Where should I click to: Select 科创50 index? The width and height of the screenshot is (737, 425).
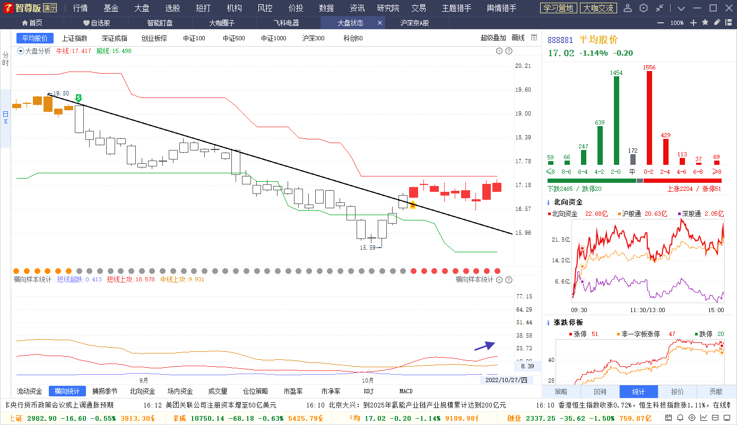click(x=353, y=38)
